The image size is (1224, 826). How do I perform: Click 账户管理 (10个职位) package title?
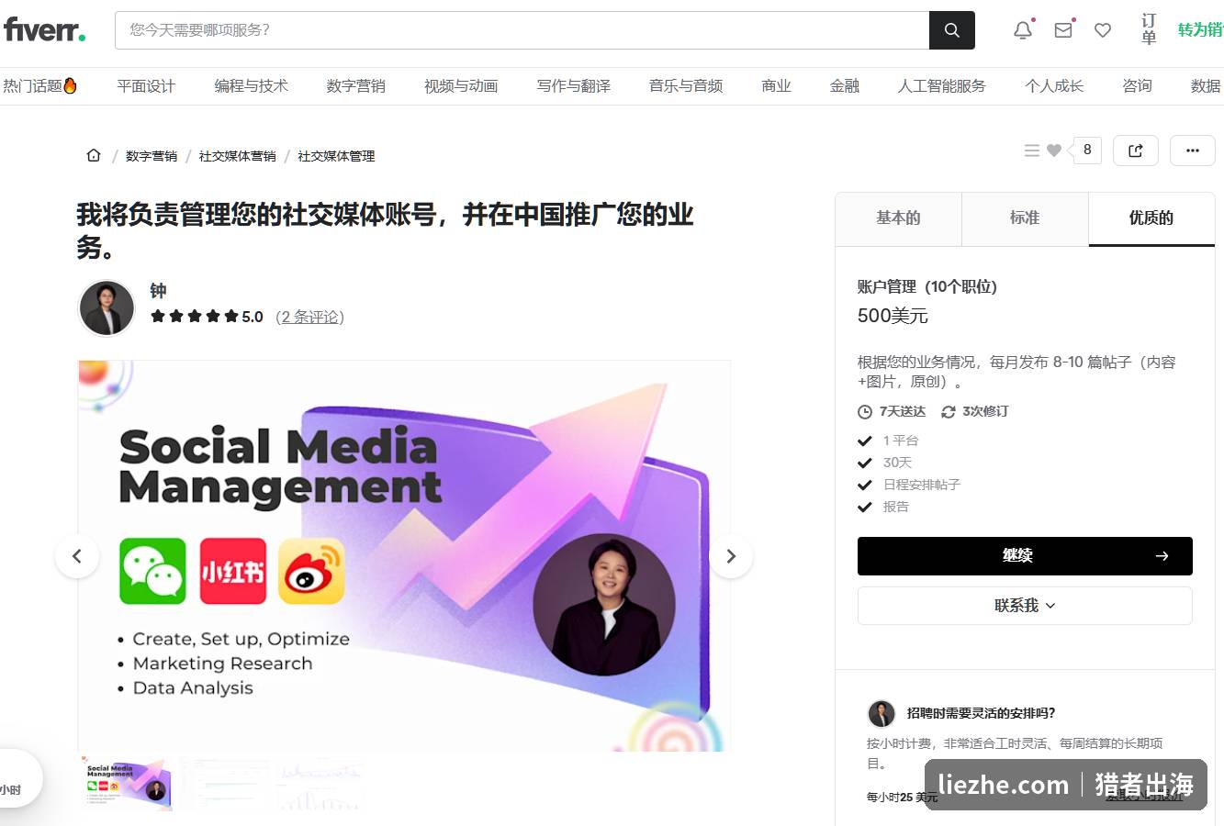coord(926,286)
